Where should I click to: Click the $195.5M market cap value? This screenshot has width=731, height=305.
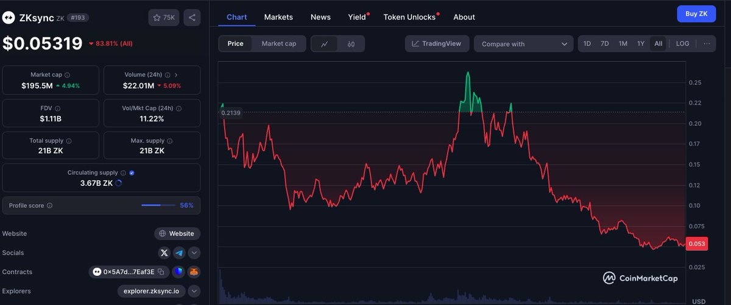[x=36, y=86]
